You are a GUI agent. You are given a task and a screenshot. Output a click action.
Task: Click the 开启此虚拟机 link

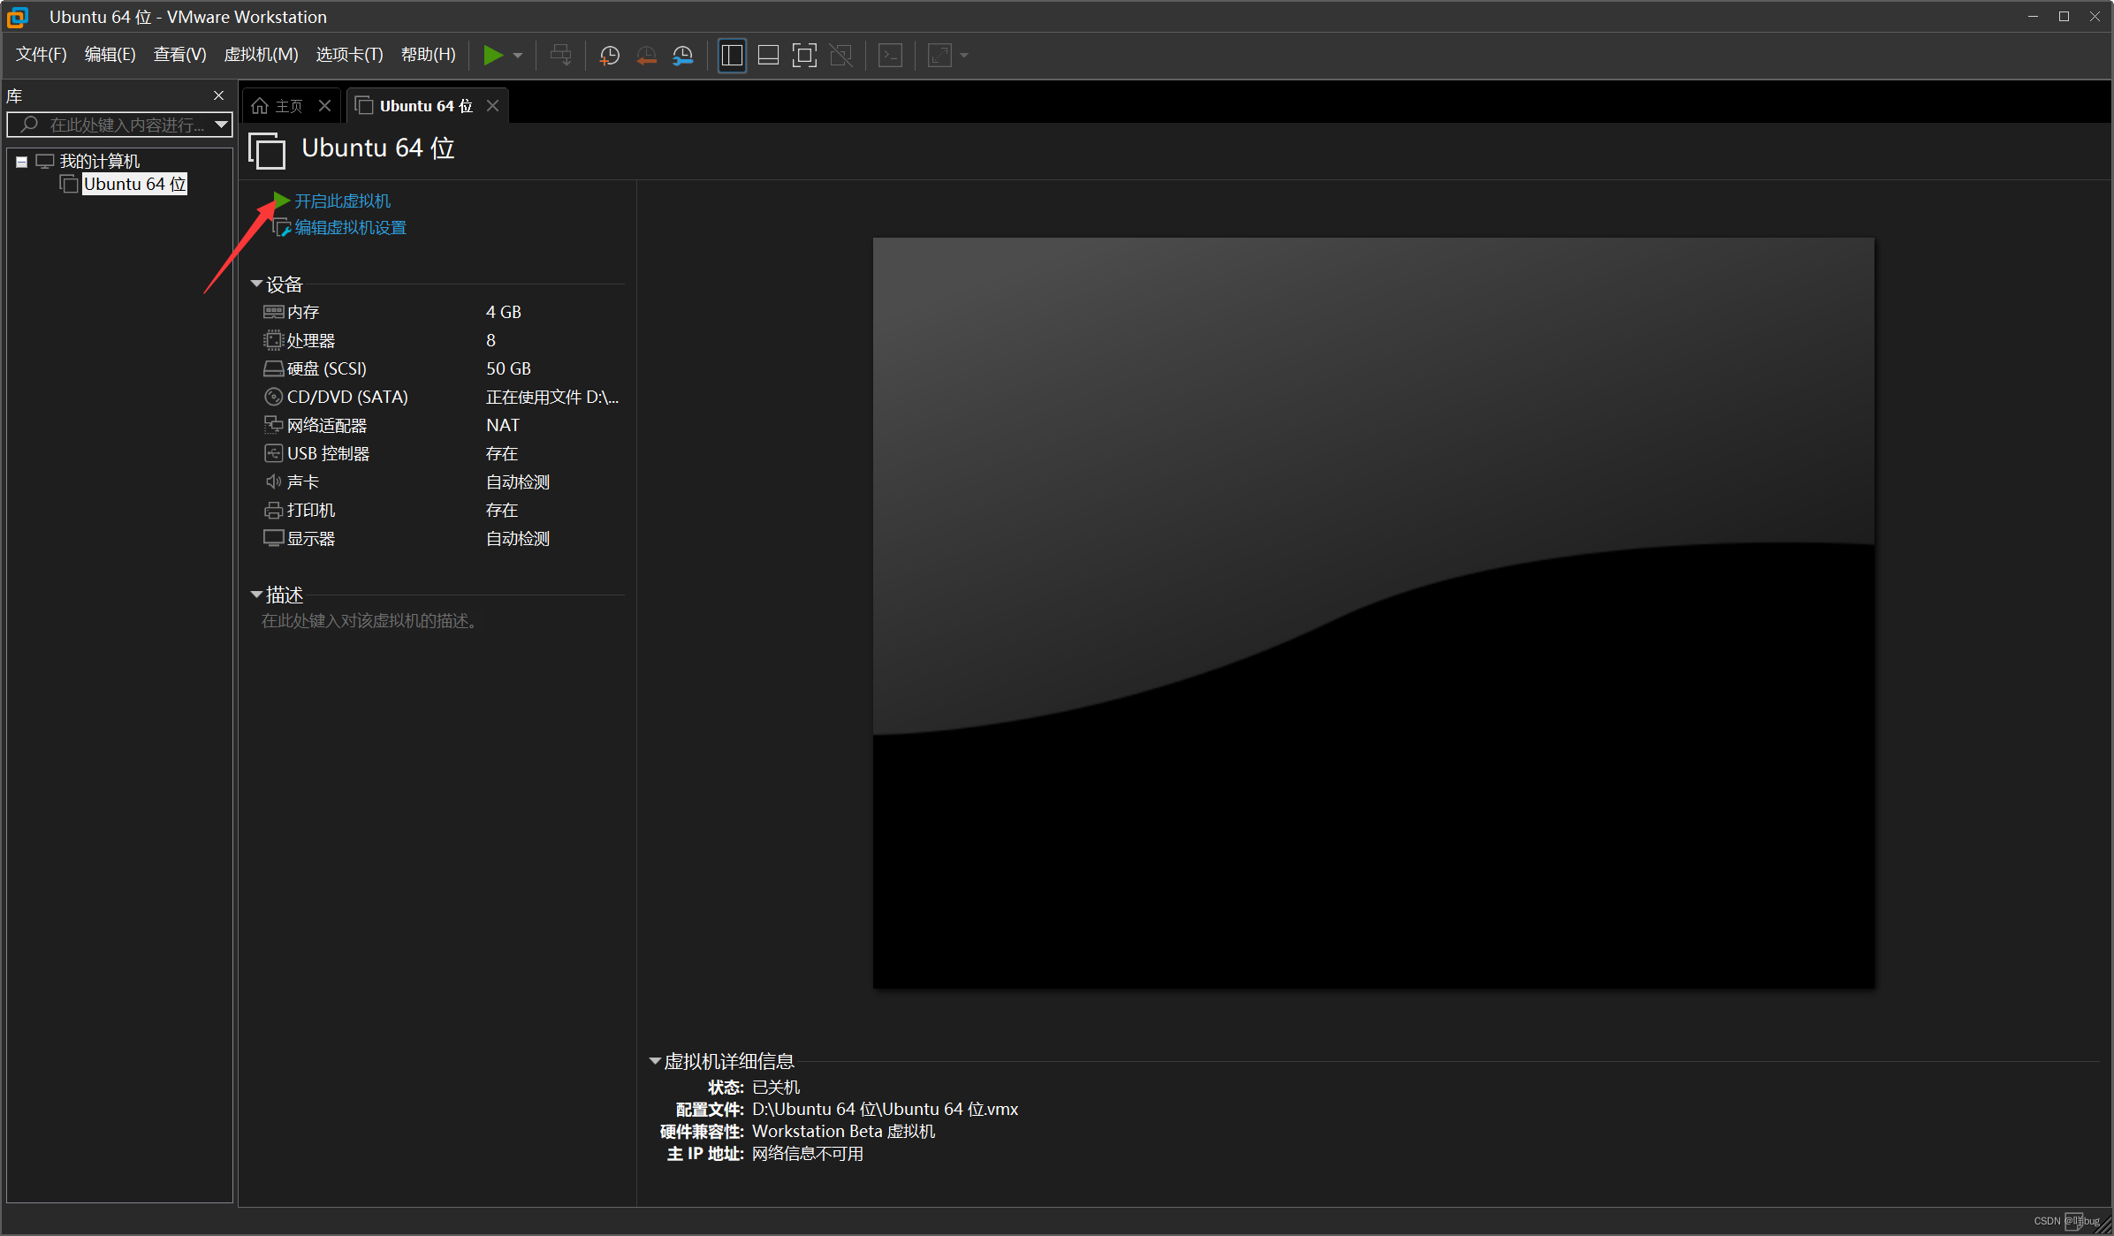342,201
